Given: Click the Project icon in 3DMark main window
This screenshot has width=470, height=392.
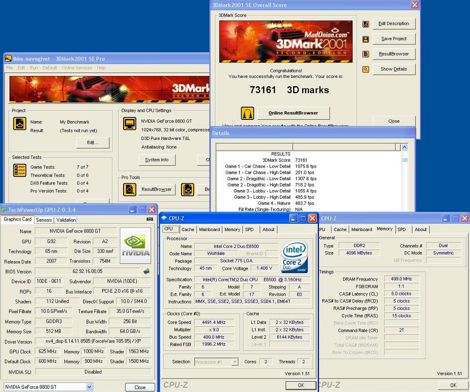Looking at the screenshot, I should tap(20, 124).
